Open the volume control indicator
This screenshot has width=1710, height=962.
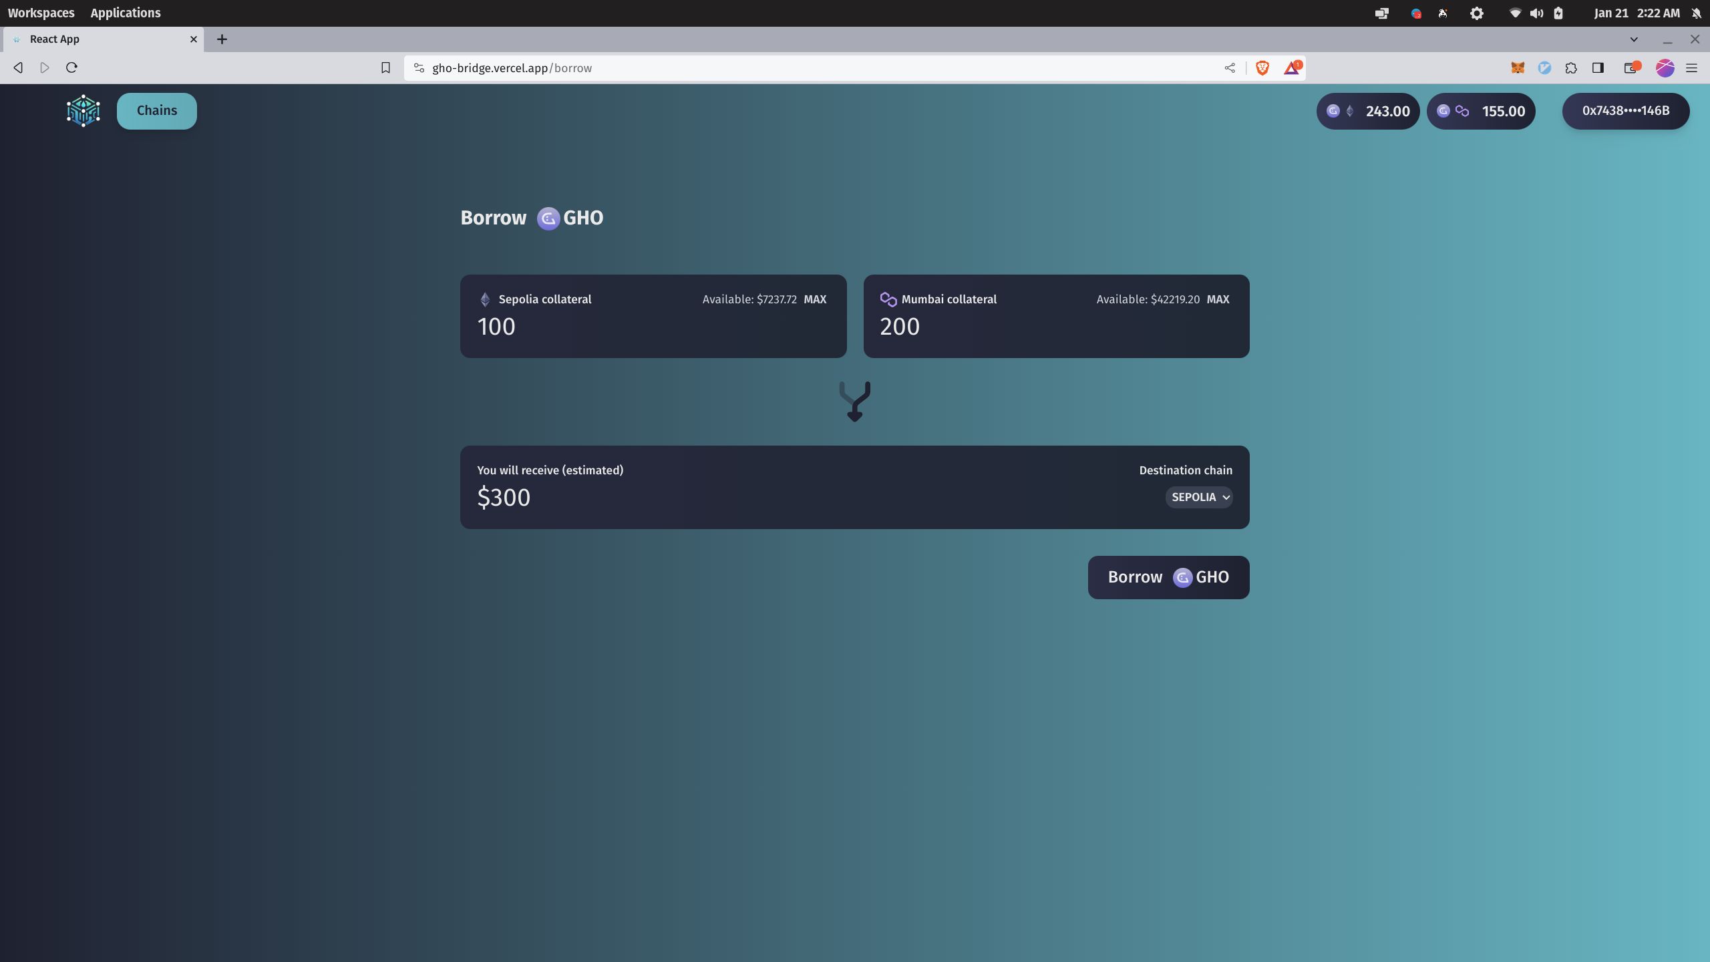(x=1536, y=13)
